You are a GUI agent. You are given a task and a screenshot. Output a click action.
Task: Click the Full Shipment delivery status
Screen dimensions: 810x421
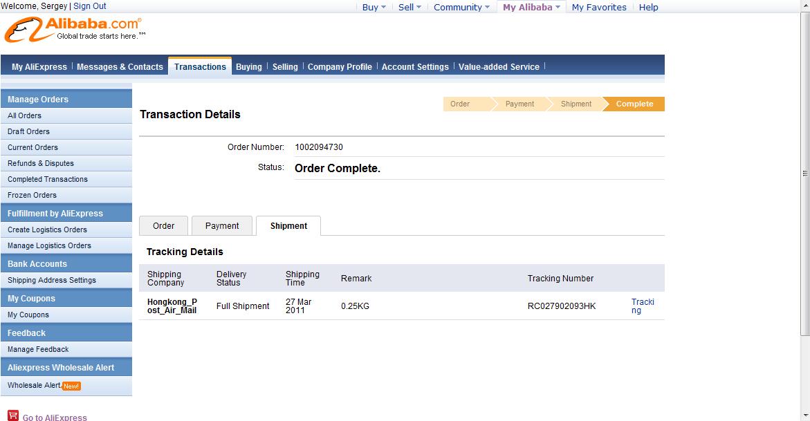point(243,306)
